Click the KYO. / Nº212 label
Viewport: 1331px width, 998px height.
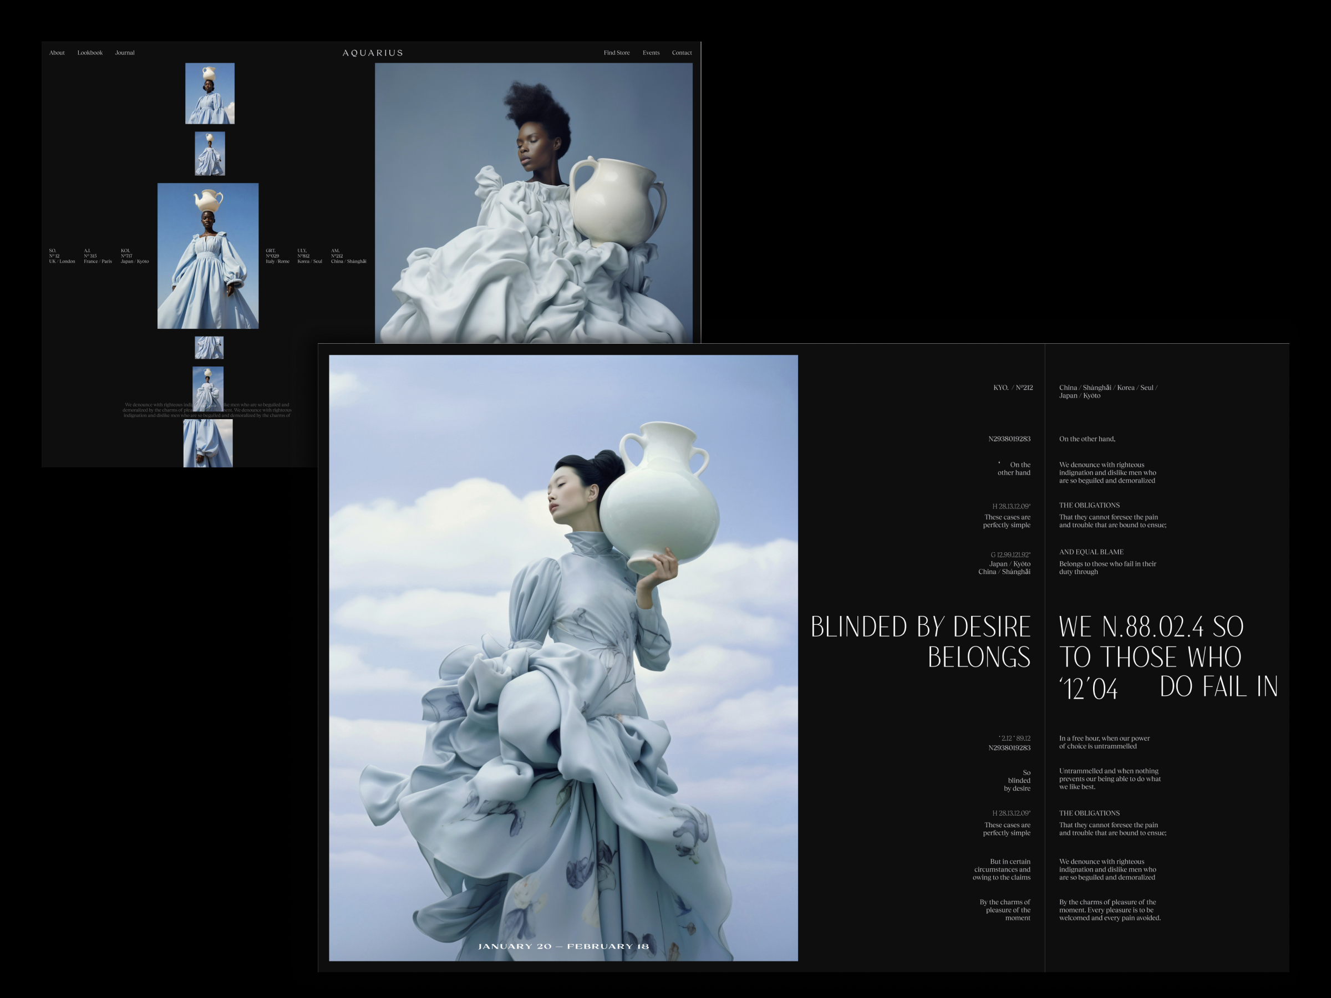[x=1012, y=388]
